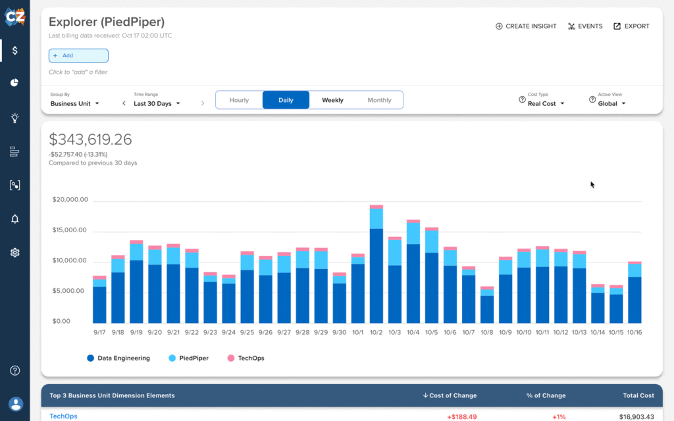
Task: Click the +$188.49 cost change value
Action: click(461, 416)
